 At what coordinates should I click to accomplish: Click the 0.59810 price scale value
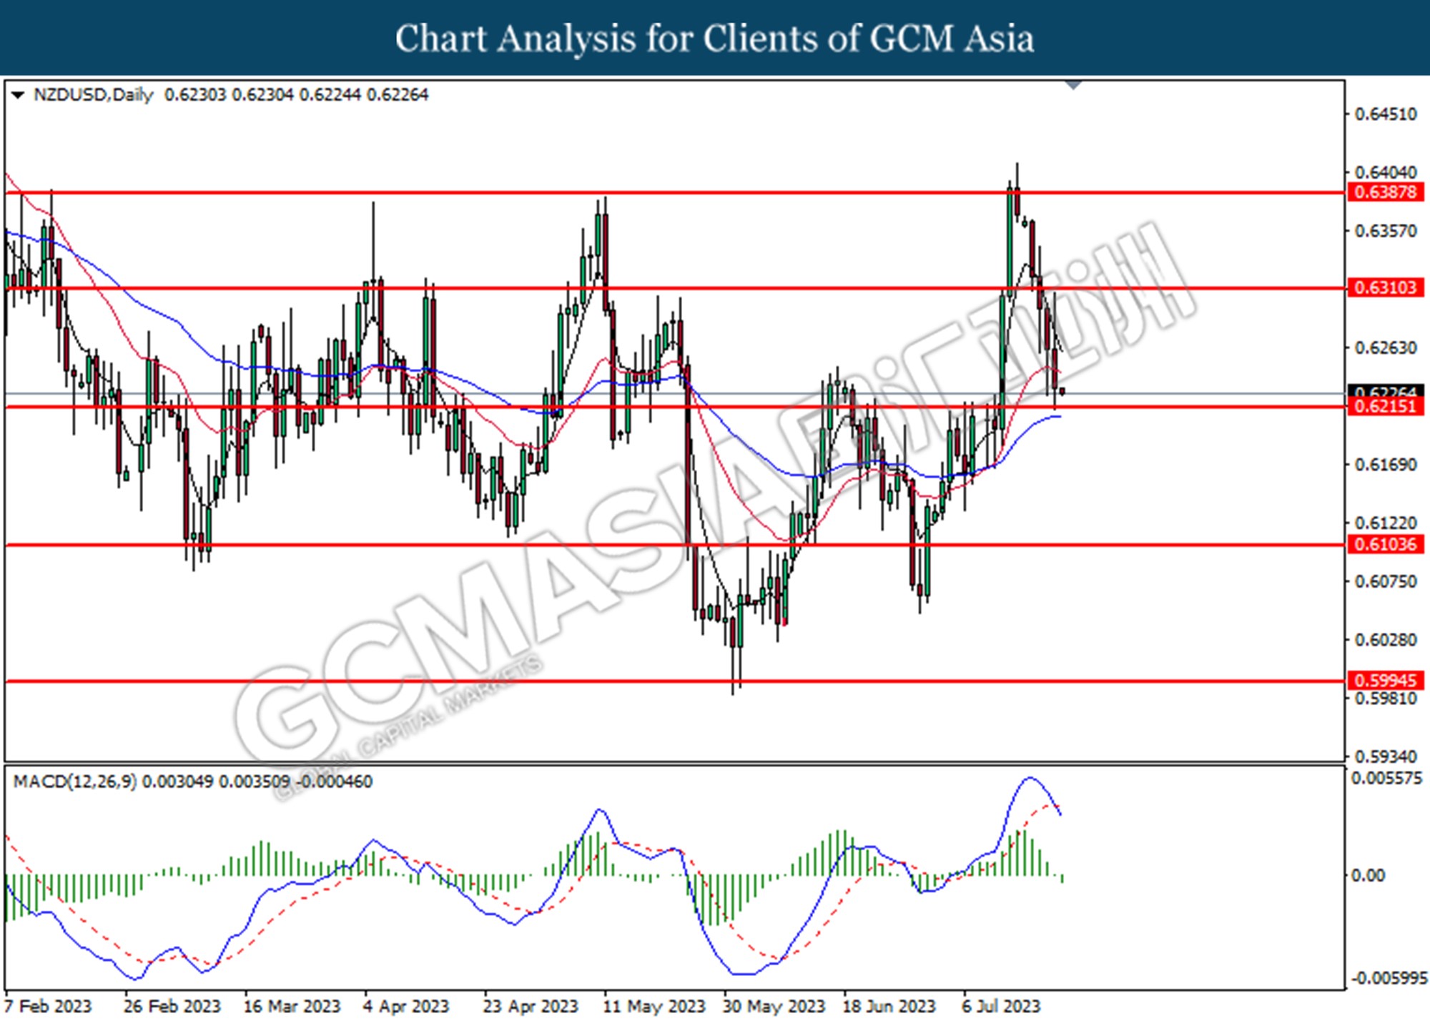1386,699
